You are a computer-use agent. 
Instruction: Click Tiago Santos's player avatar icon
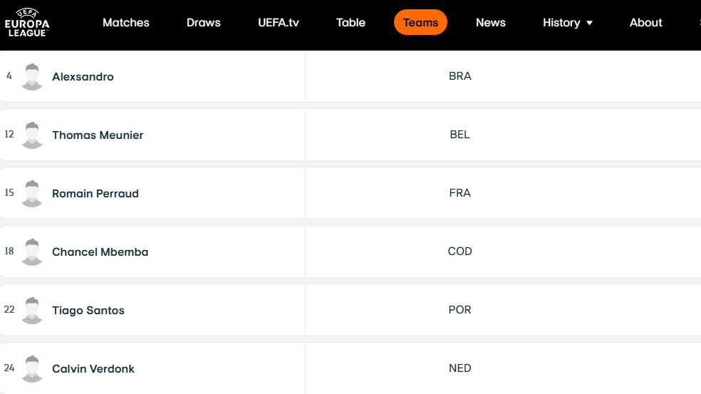[x=32, y=311]
